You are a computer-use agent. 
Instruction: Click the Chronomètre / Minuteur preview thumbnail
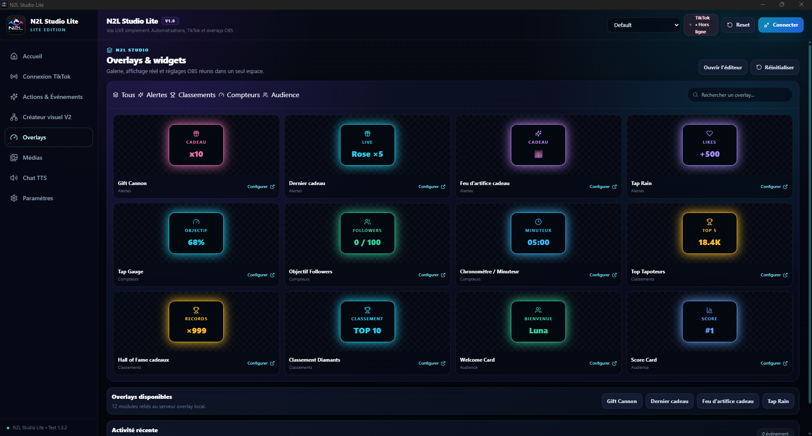538,233
